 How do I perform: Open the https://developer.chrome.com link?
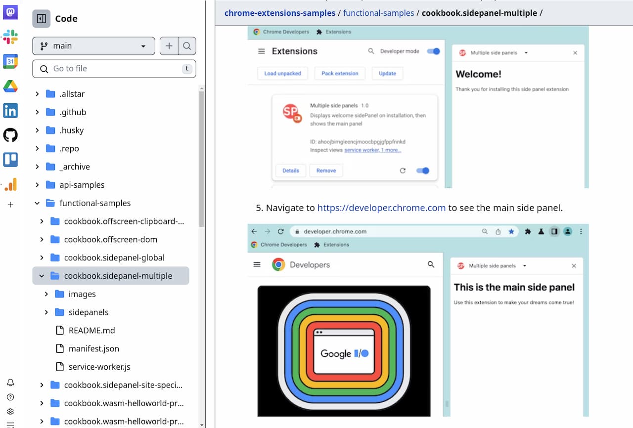382,208
